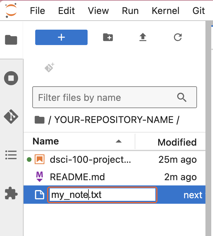Open the View menu
This screenshot has height=236, width=213.
98,11
